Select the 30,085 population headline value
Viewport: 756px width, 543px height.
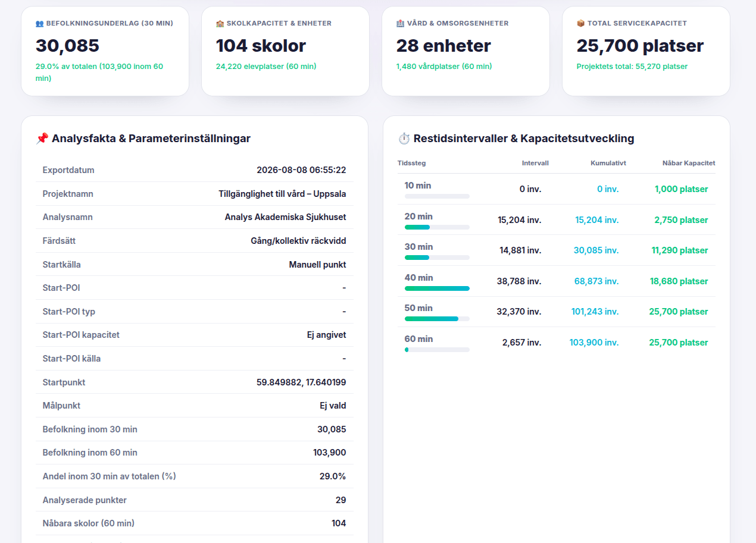point(68,46)
